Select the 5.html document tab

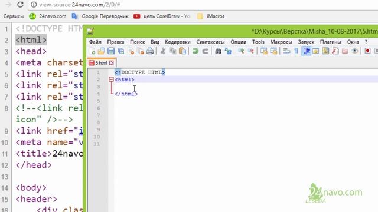101,63
